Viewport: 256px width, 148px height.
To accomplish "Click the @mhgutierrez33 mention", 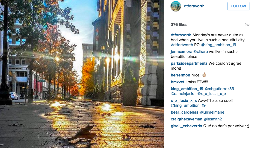I will (x=219, y=89).
